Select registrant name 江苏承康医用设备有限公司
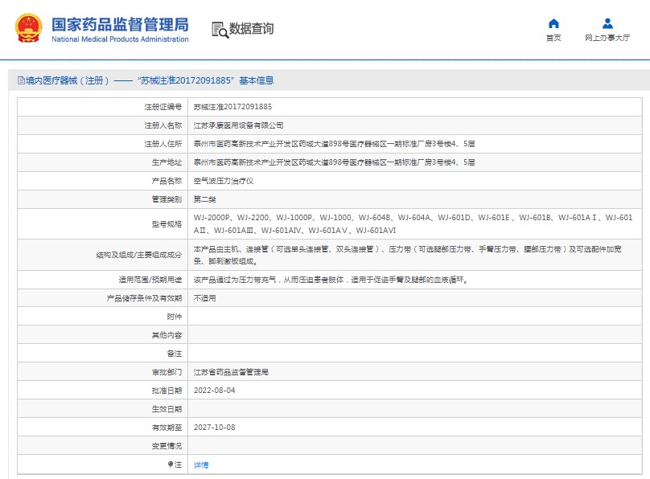Image resolution: width=650 pixels, height=479 pixels. 238,125
